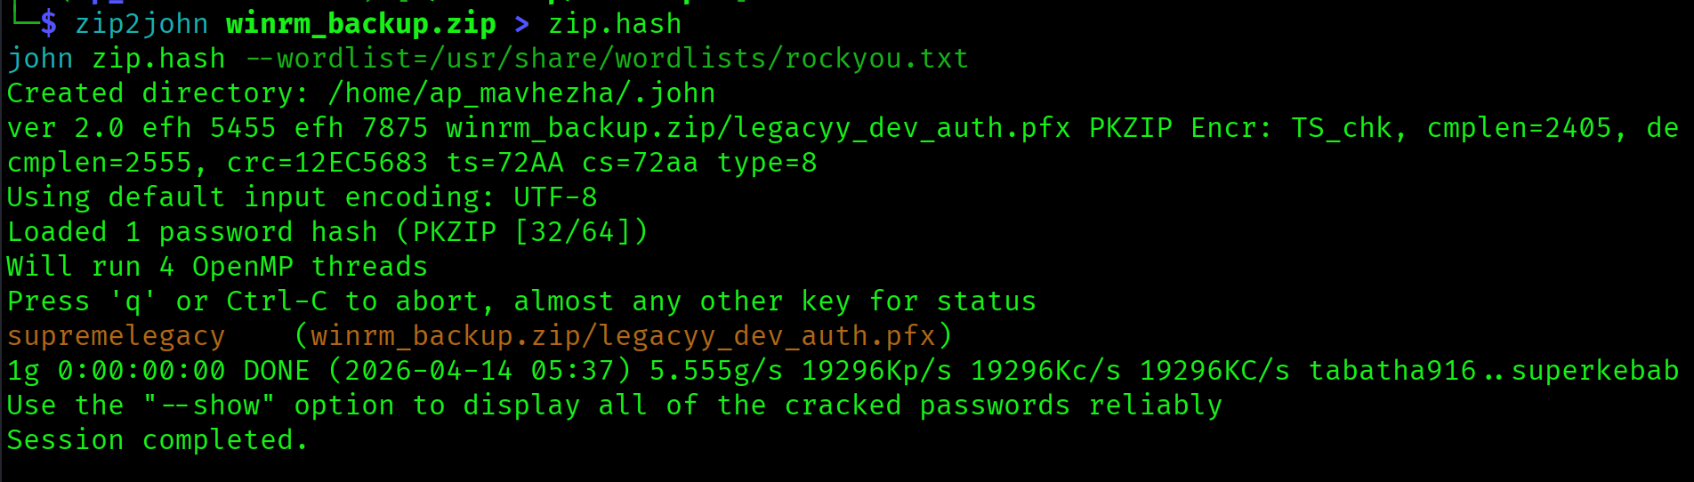The height and width of the screenshot is (482, 1694).
Task: Click the cracked password supremelegacy
Action: (x=116, y=336)
